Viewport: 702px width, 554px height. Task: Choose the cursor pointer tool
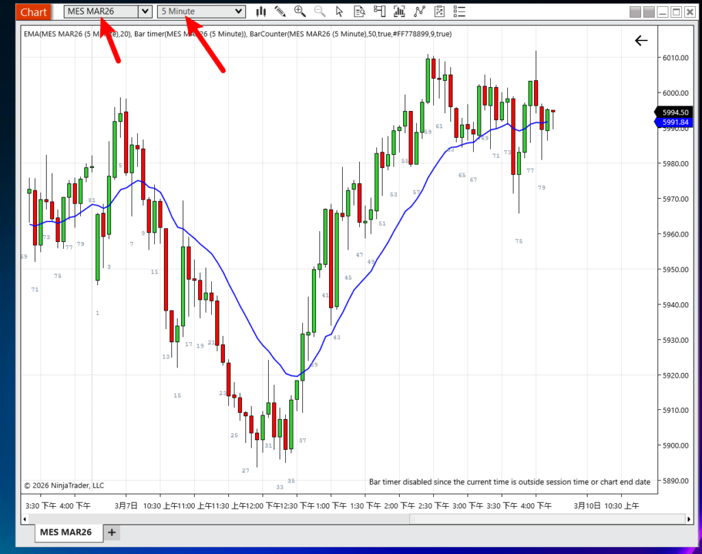pos(339,12)
